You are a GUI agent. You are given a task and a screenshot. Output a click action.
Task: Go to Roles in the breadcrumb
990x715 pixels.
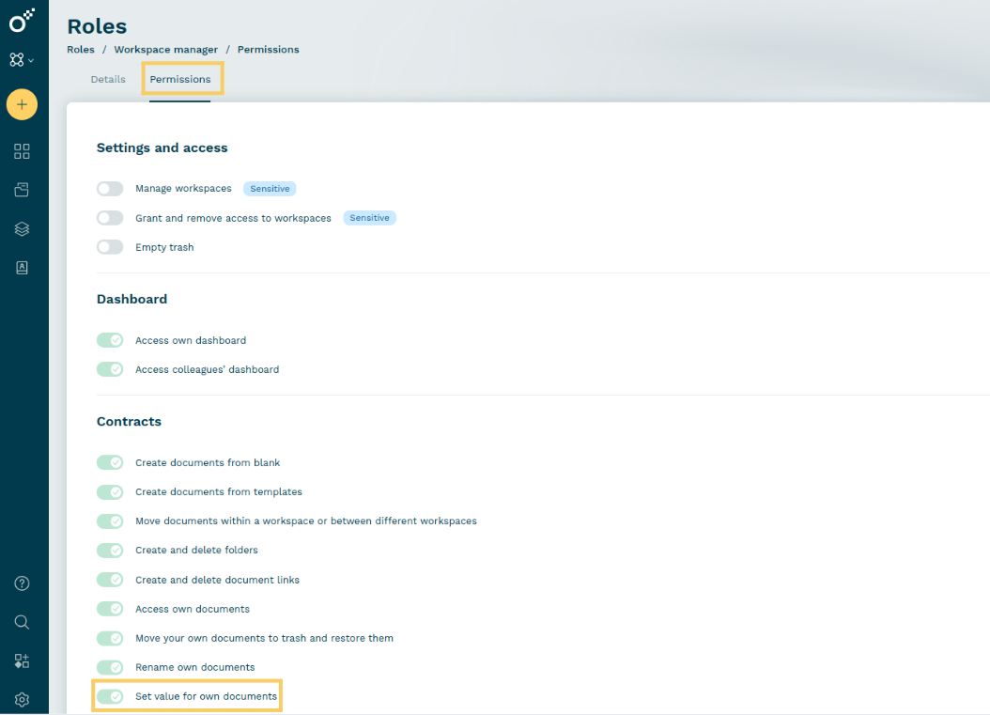pyautogui.click(x=81, y=49)
